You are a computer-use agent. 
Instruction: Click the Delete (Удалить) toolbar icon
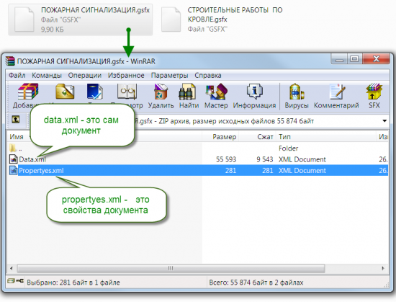[x=161, y=92]
